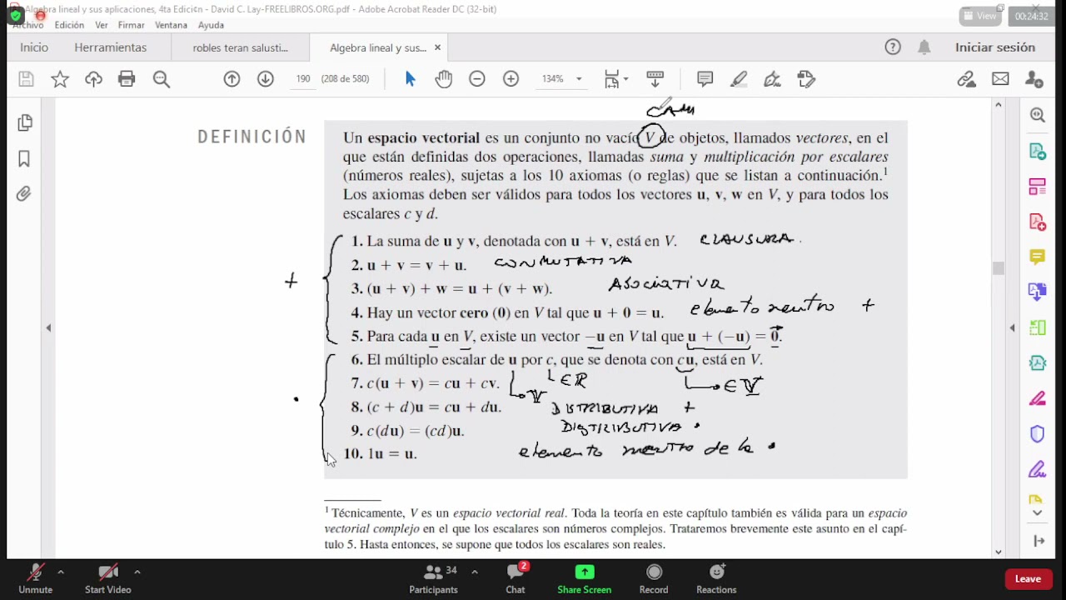Viewport: 1066px width, 600px height.
Task: Open Zoom Chat panel
Action: click(516, 579)
